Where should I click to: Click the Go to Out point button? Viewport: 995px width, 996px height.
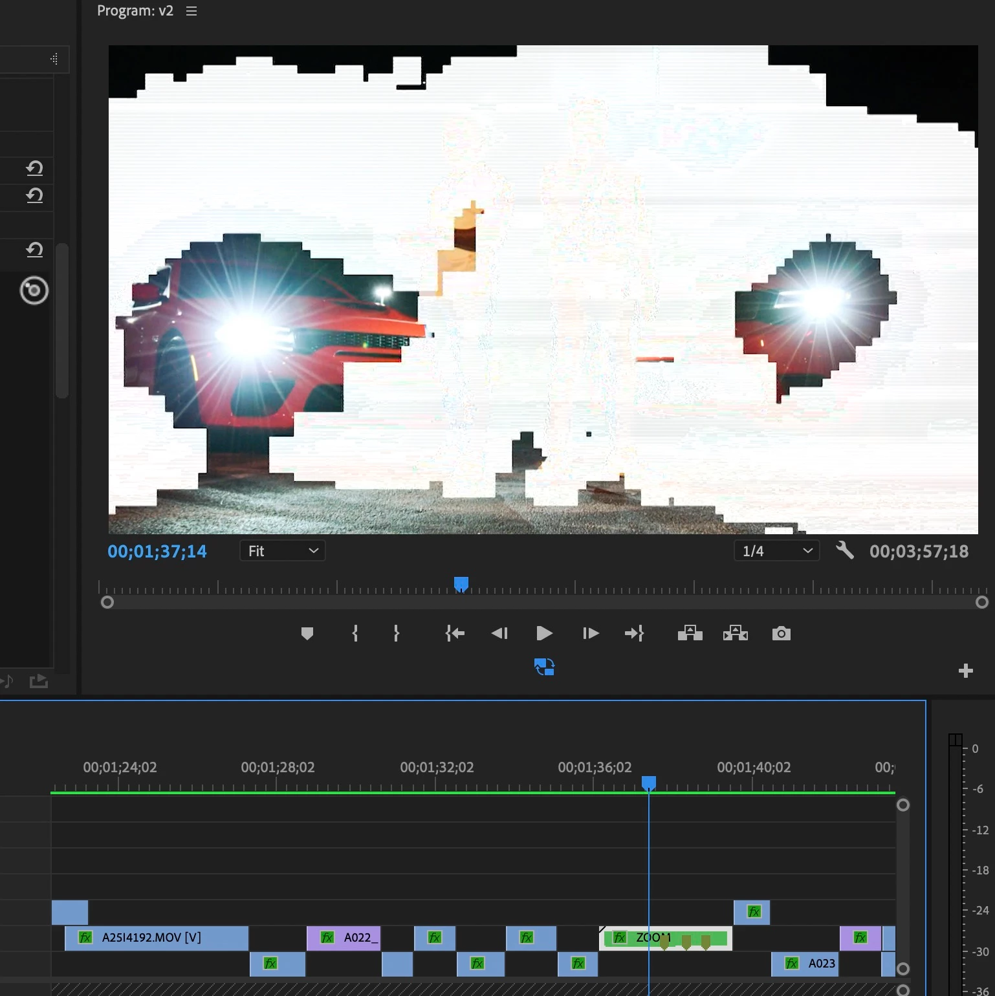coord(634,633)
